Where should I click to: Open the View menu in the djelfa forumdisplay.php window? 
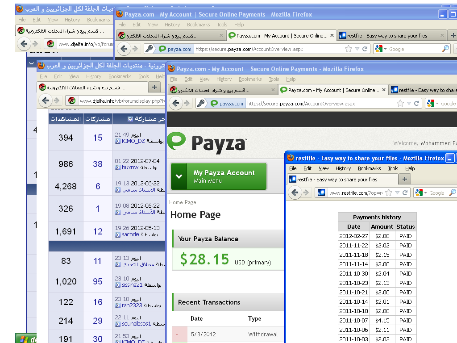74,76
